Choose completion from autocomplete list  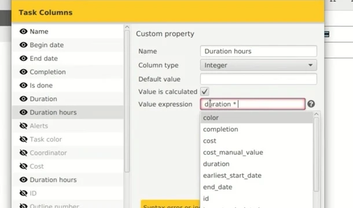click(256, 129)
